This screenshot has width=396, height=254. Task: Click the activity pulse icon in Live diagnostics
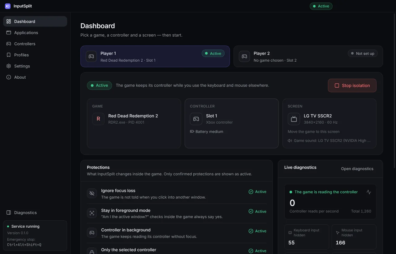[x=369, y=192]
